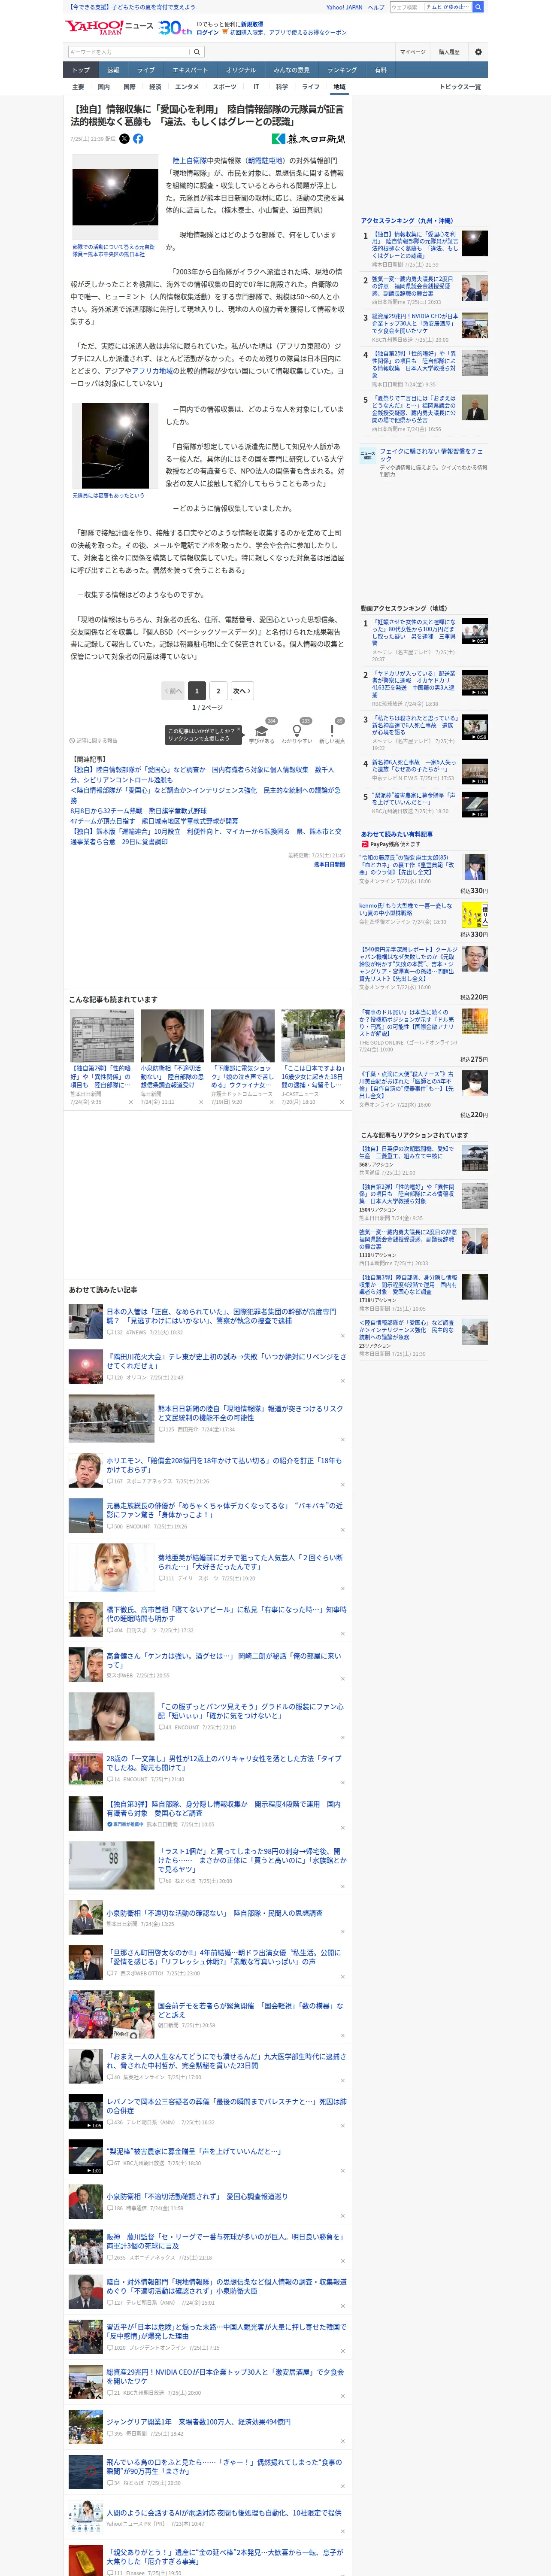
Task: Select the エンタメ category
Action: (x=187, y=87)
